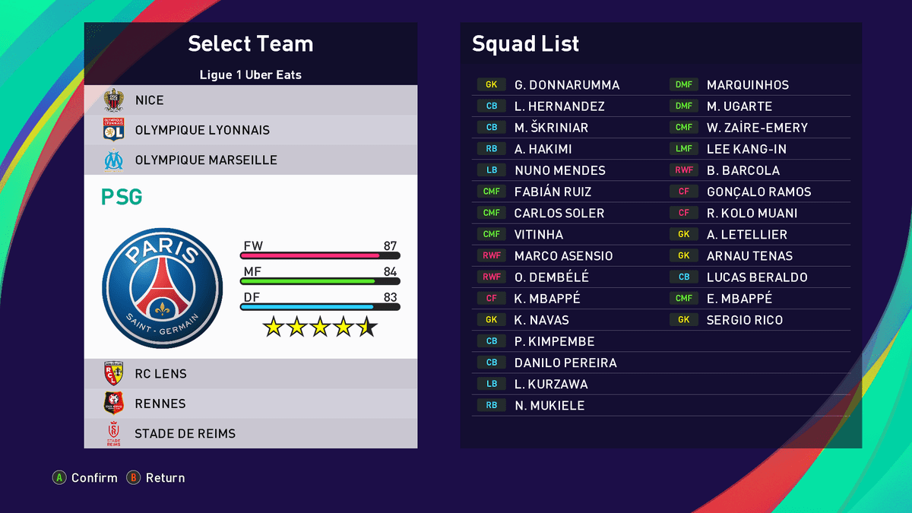
Task: Click the Stade de Reims crest icon
Action: [113, 434]
